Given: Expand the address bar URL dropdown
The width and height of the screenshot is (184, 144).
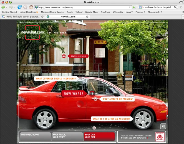Looking at the screenshot, I should (x=130, y=7).
